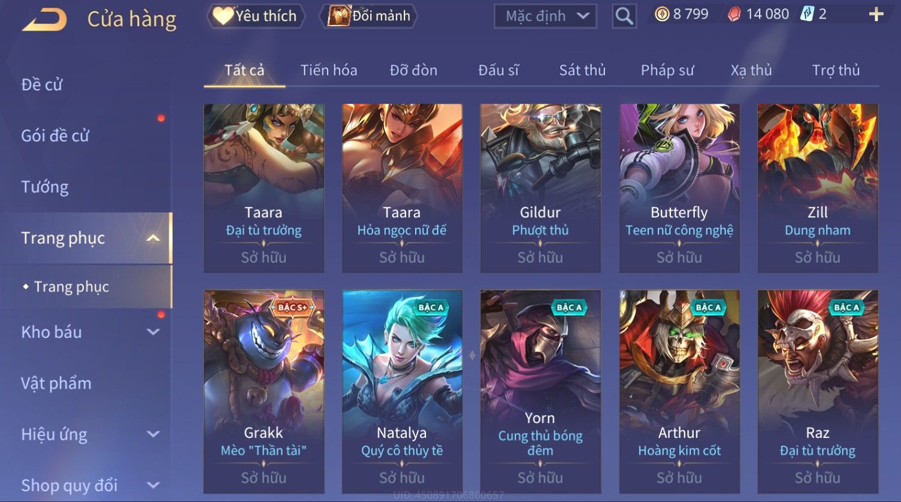
Task: Expand the Shop quy đổi section
Action: [153, 485]
